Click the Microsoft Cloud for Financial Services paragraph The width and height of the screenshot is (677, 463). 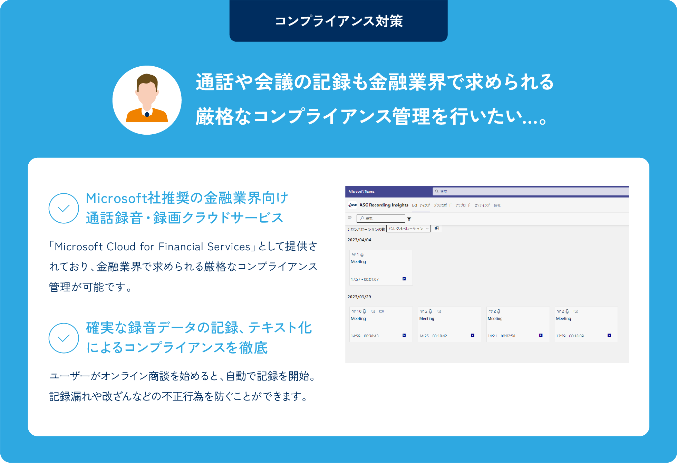183,267
